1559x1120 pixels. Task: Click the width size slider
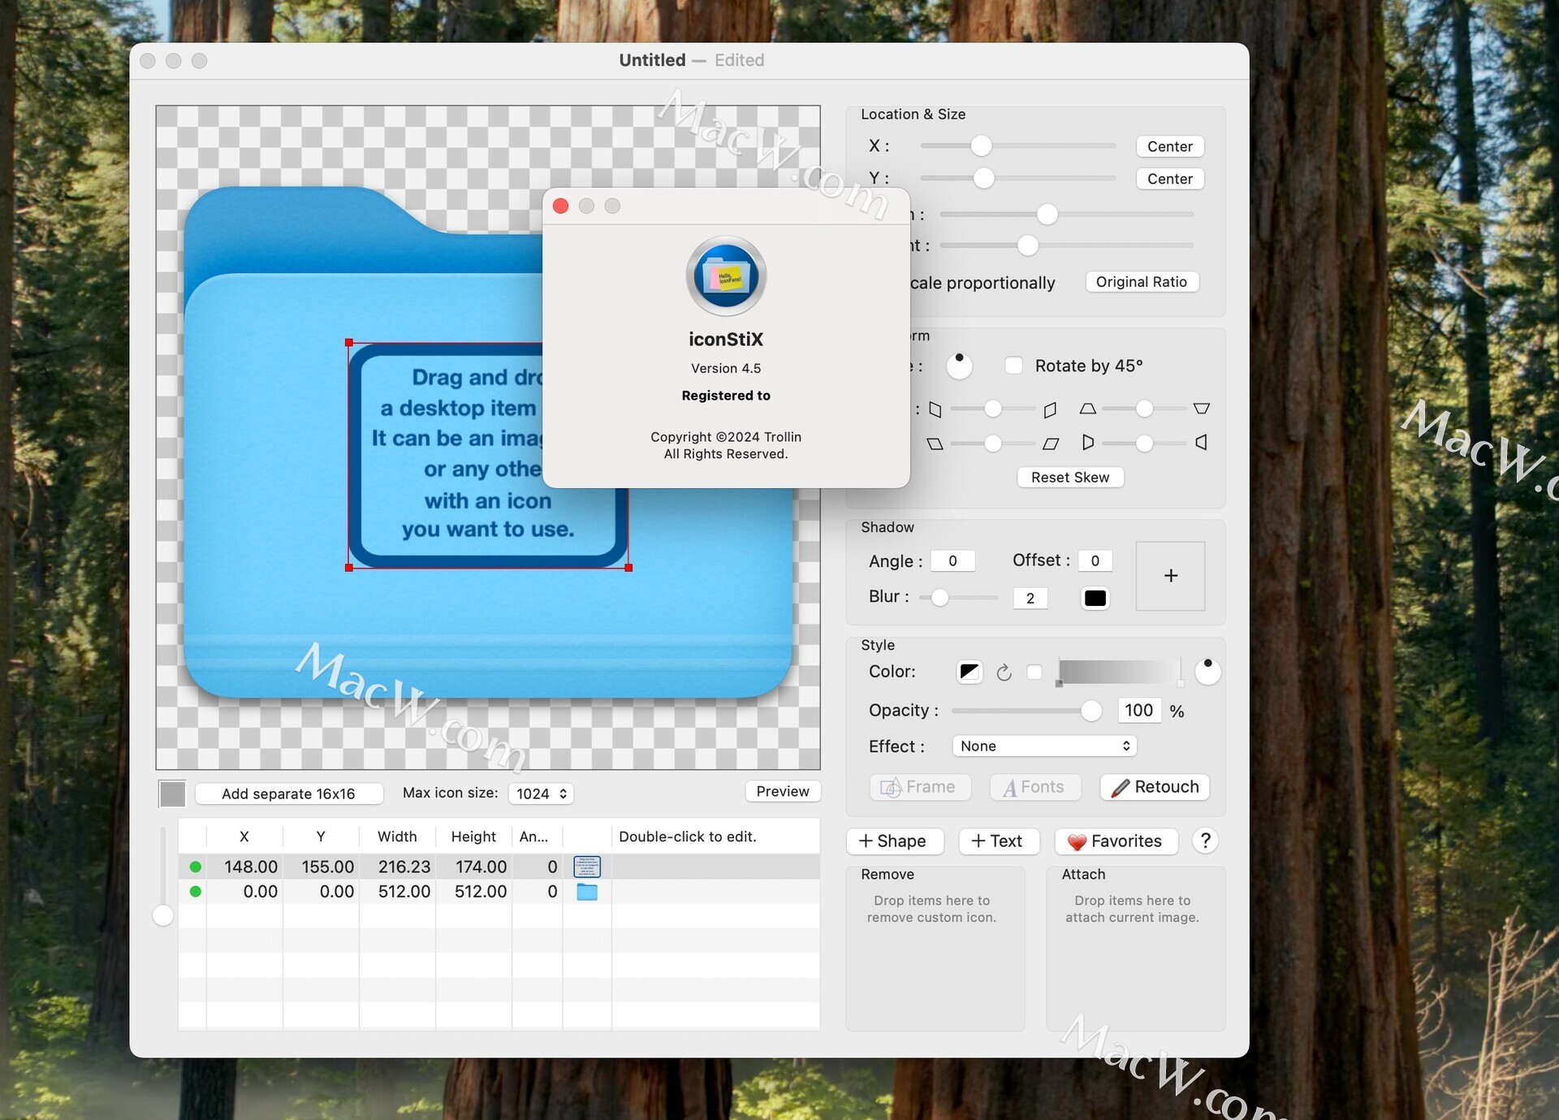click(x=1066, y=214)
